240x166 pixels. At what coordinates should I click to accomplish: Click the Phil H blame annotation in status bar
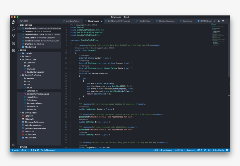click(162, 150)
